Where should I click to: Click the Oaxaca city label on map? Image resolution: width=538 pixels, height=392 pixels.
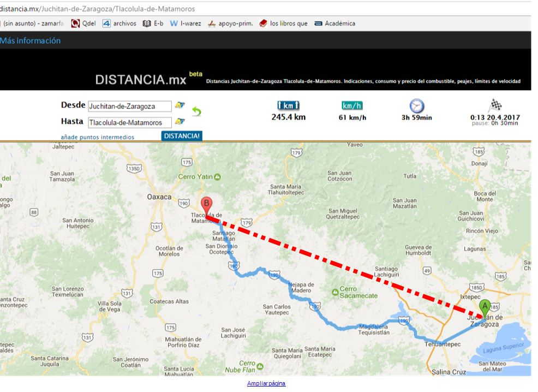click(159, 197)
